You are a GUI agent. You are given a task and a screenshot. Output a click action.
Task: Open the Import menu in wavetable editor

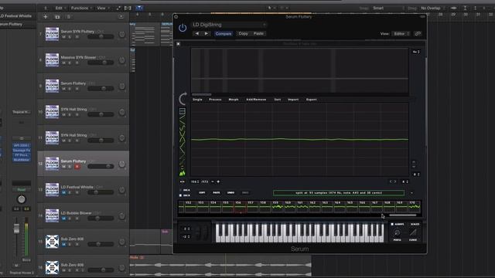click(293, 100)
